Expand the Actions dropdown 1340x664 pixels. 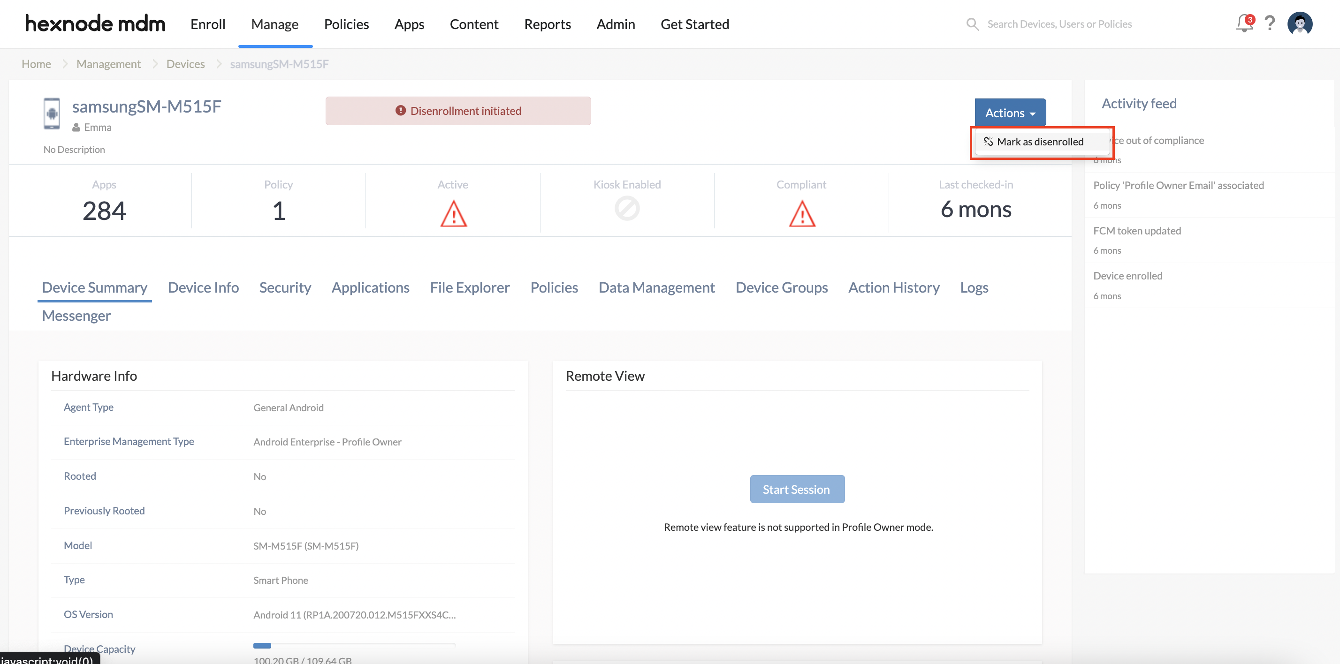(x=1010, y=113)
